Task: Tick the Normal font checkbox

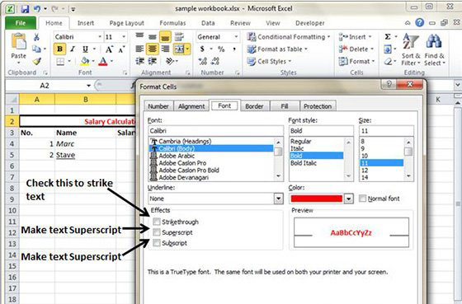Action: tap(362, 199)
